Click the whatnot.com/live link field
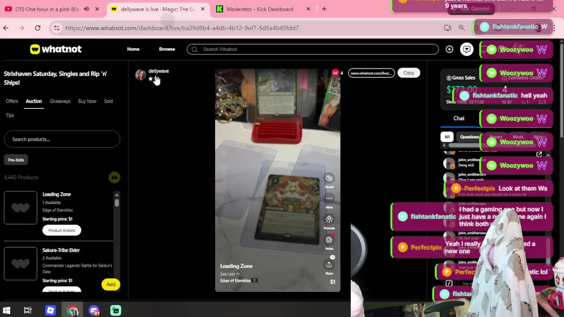The height and width of the screenshot is (317, 564). (x=371, y=73)
